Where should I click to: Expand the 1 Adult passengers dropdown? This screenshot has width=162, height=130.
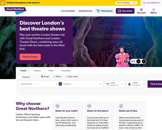(136, 84)
